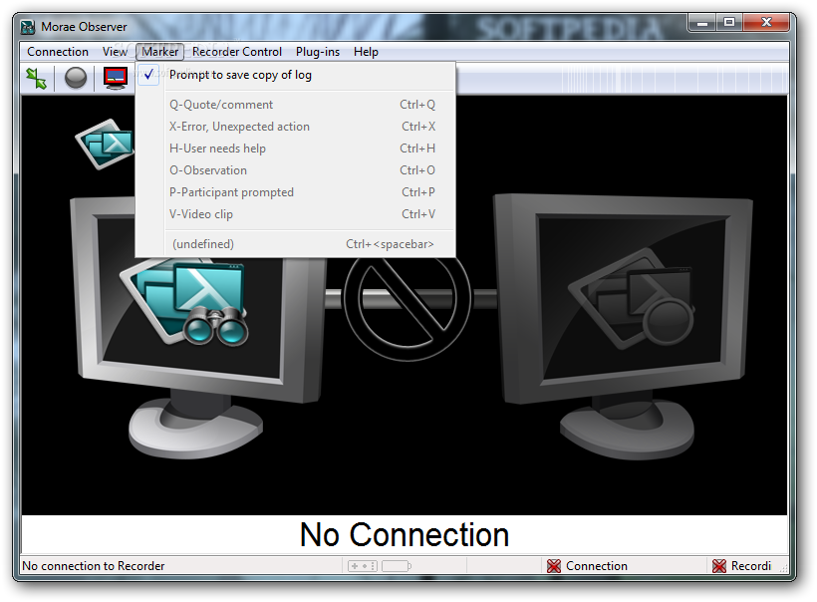The width and height of the screenshot is (817, 602).
Task: Toggle Prompt to save copy of log
Action: tap(295, 75)
